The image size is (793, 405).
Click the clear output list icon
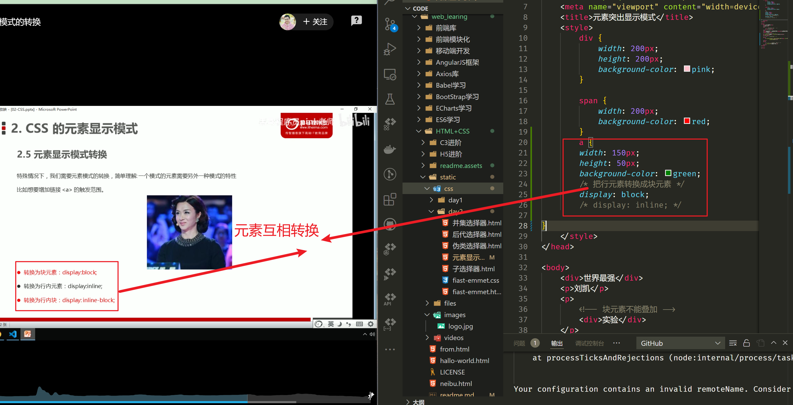(x=733, y=343)
